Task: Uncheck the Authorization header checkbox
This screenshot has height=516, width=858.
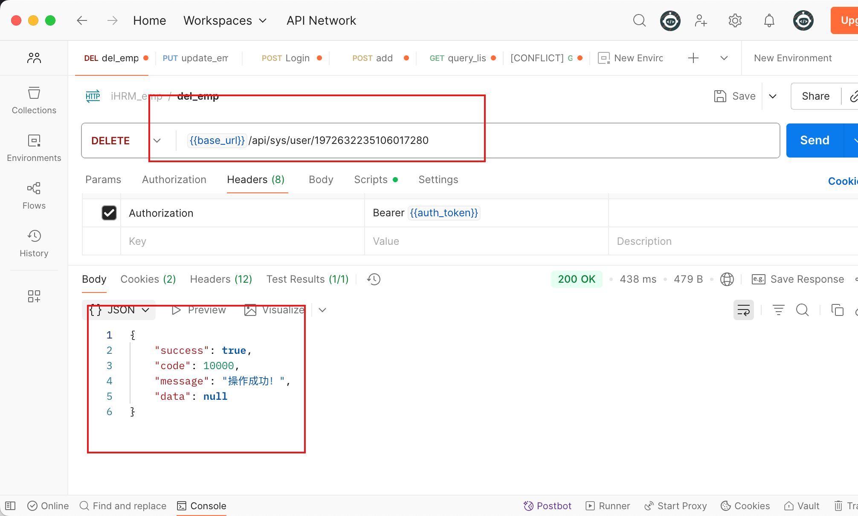Action: pos(109,213)
